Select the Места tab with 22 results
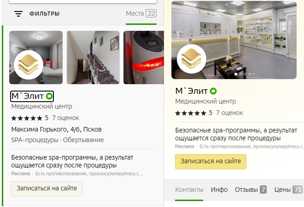 tap(141, 13)
